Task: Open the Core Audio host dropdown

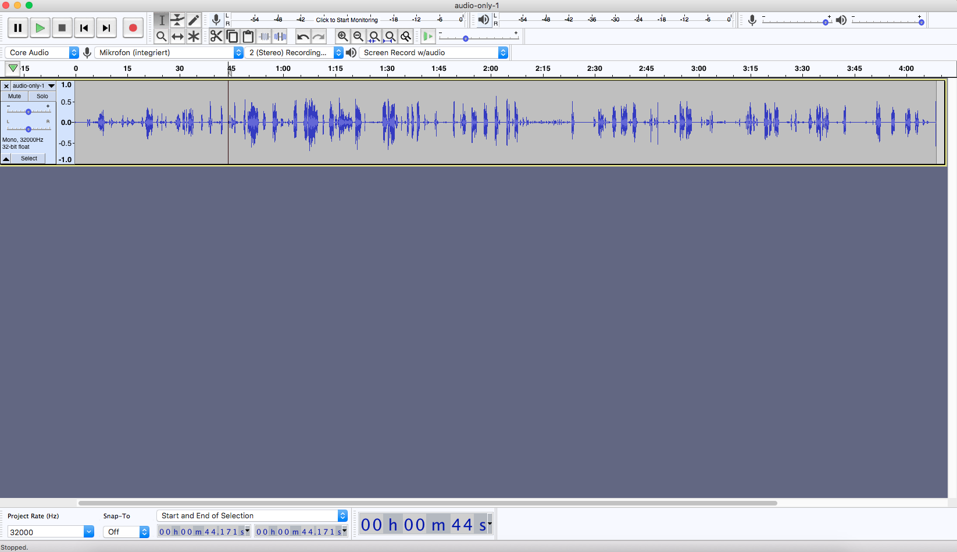Action: click(x=42, y=52)
